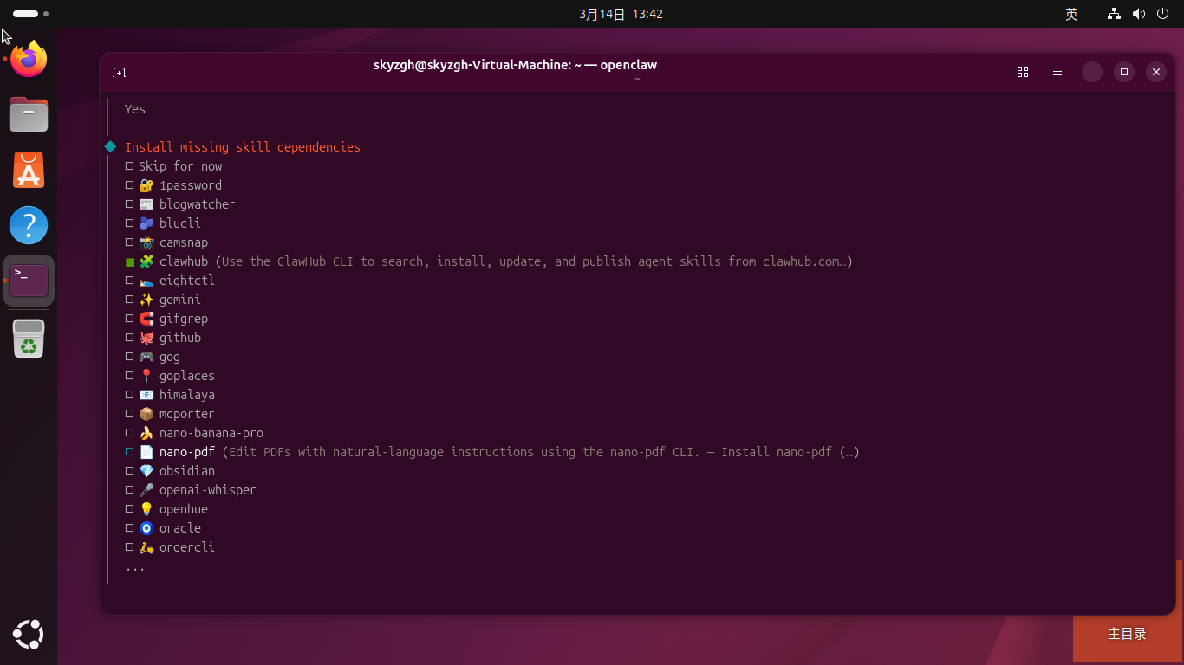
Task: Open Firefox from the dock
Action: (29, 59)
